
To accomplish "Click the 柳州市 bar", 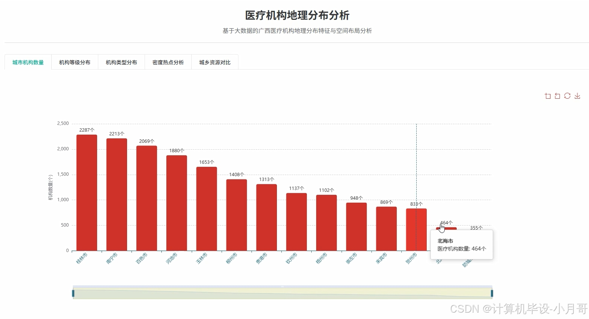I will pyautogui.click(x=237, y=215).
